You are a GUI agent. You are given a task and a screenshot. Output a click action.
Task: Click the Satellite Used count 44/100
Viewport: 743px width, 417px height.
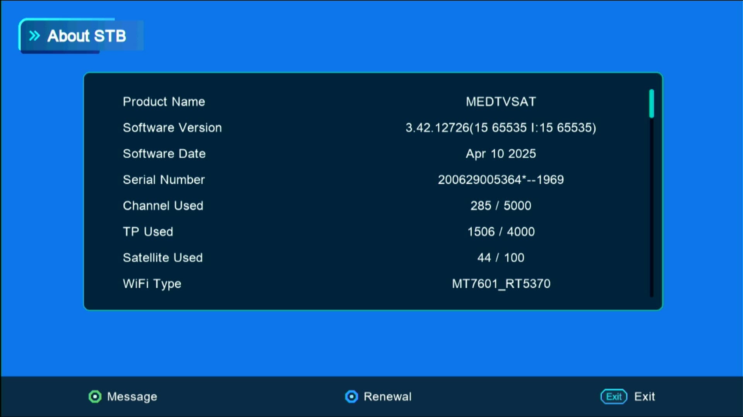click(501, 258)
